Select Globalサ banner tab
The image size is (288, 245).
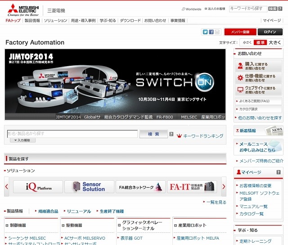92,117
